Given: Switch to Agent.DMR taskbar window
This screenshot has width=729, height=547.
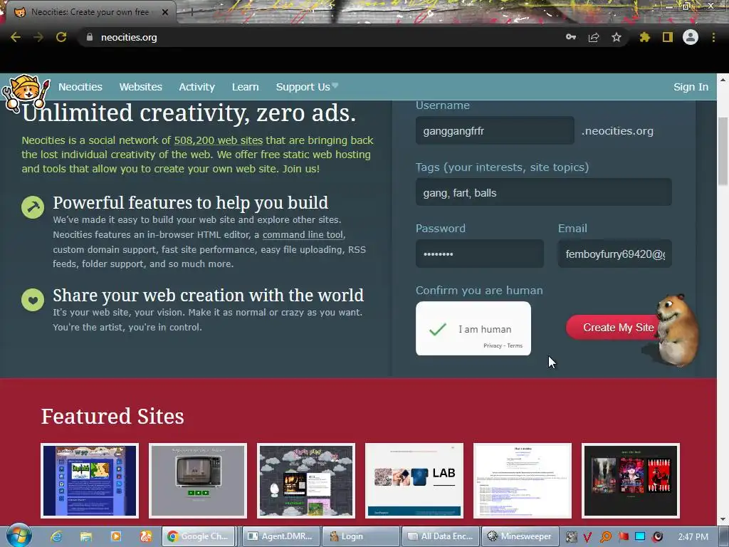Looking at the screenshot, I should click(280, 536).
